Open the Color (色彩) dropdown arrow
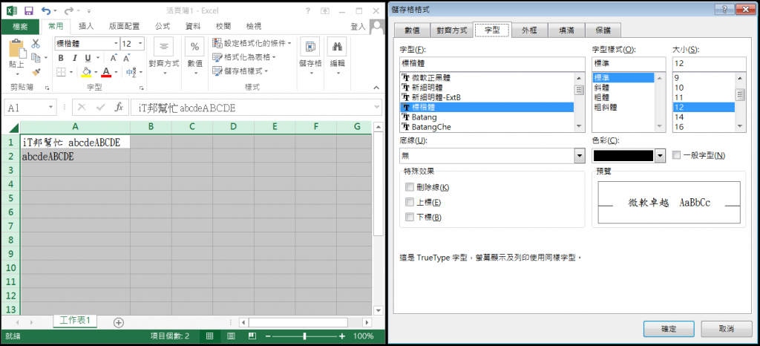 [x=659, y=156]
